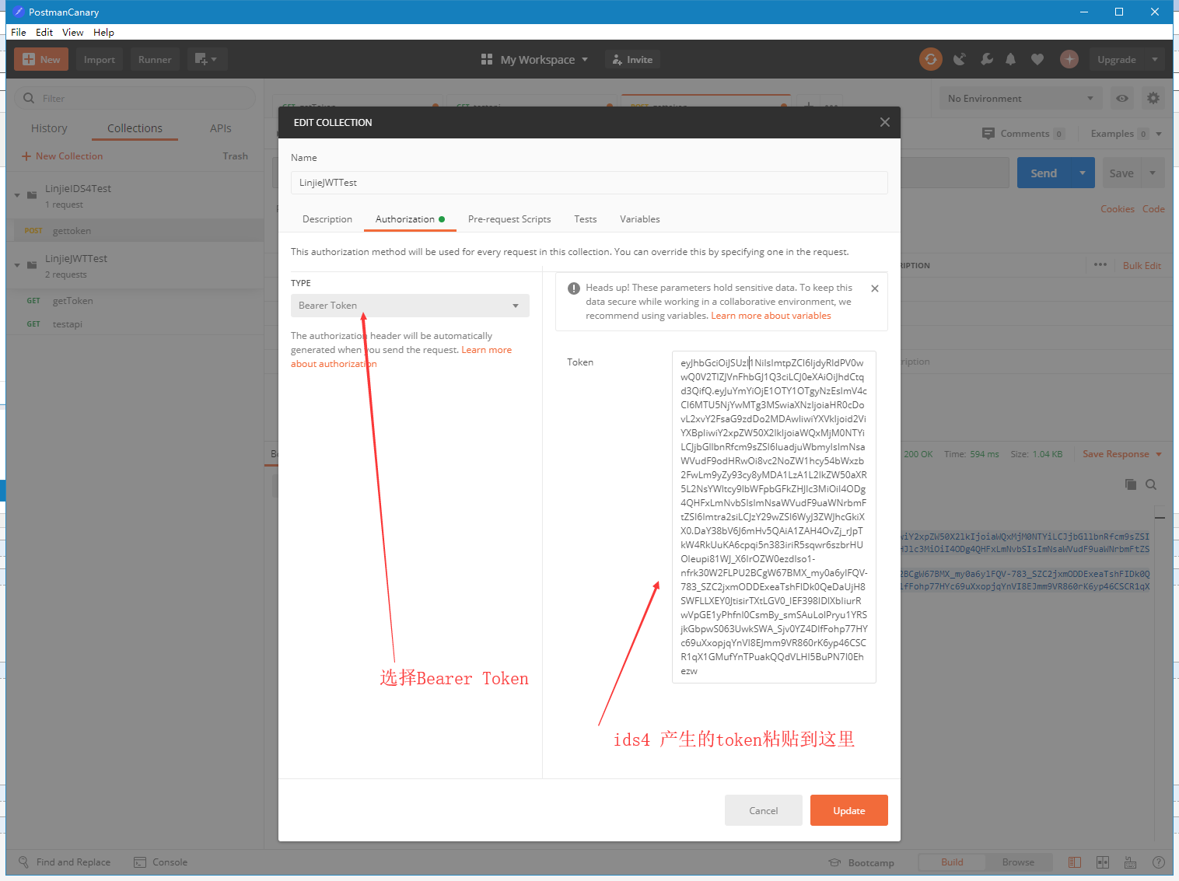
Task: Click the heart favorites icon
Action: 1037,59
